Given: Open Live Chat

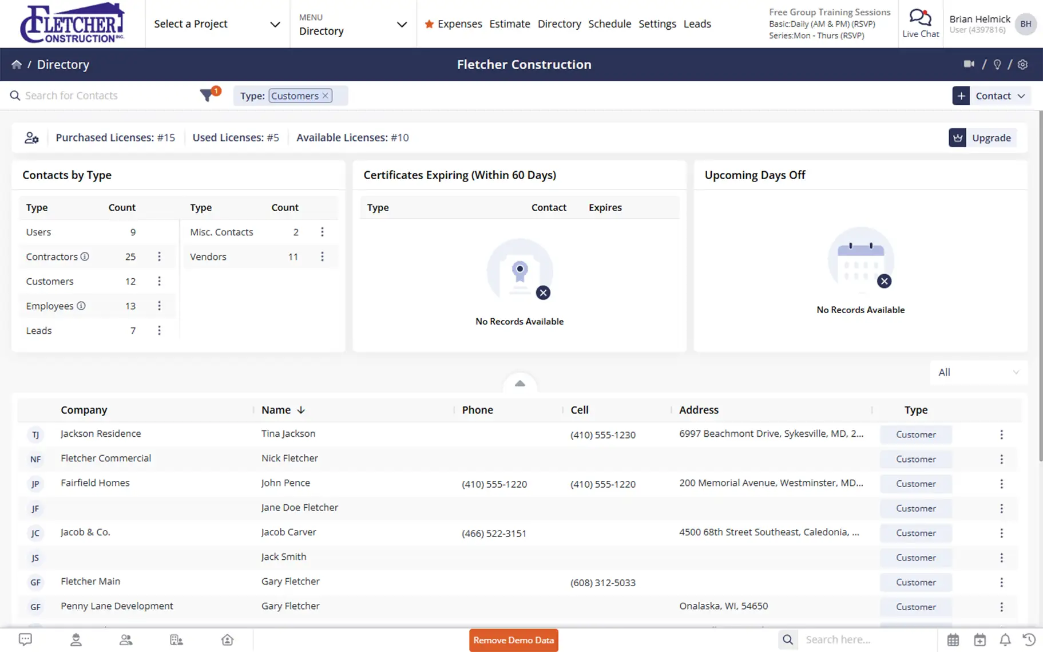Looking at the screenshot, I should 920,23.
